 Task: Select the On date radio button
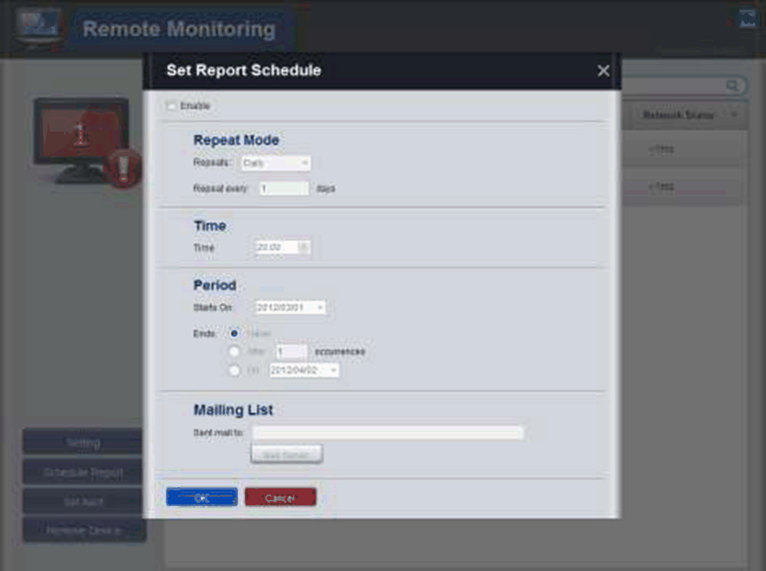pyautogui.click(x=234, y=370)
